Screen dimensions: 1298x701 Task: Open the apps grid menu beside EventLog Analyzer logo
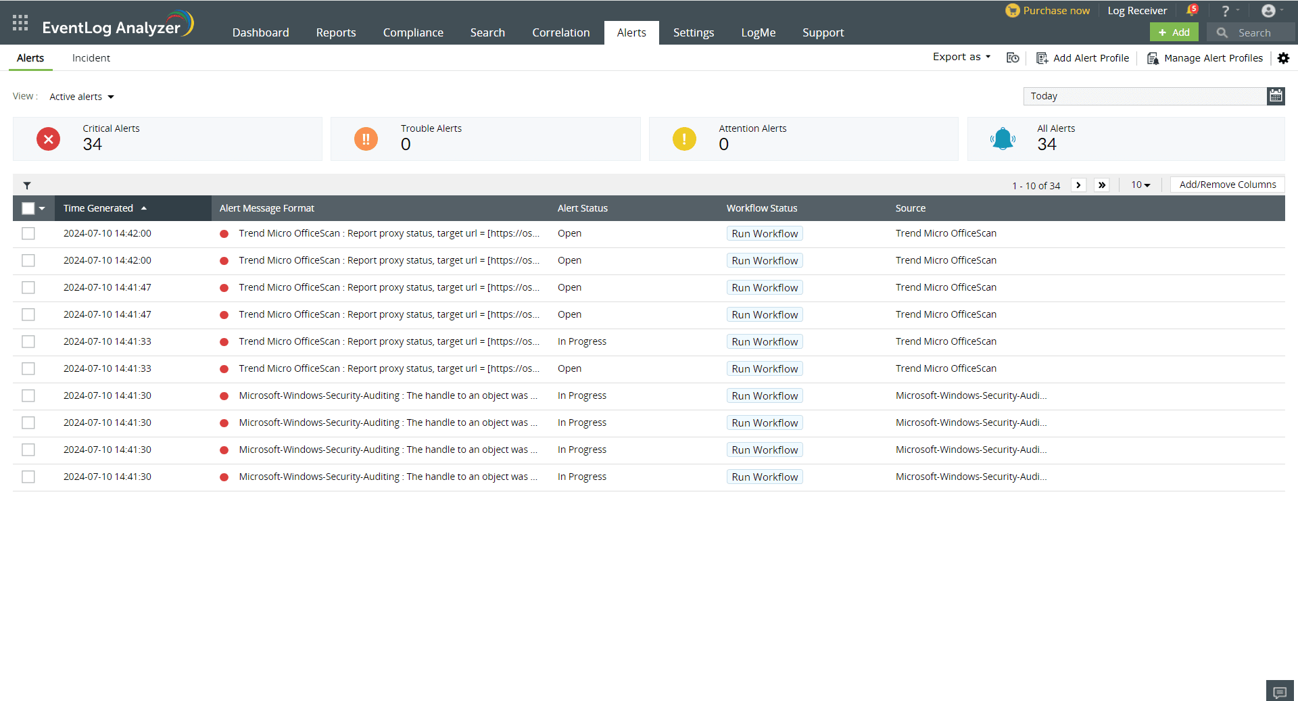pyautogui.click(x=20, y=22)
